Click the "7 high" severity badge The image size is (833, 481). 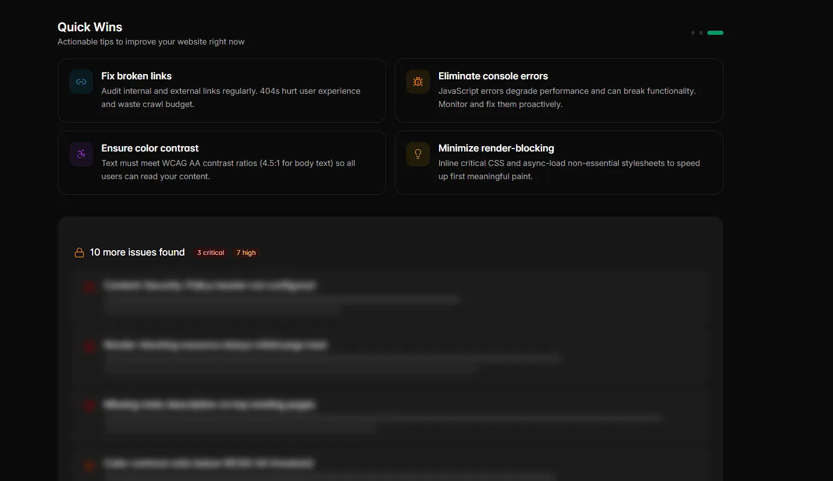point(246,253)
